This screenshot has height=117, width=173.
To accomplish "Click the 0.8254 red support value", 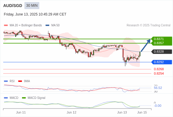I will coord(159,73).
